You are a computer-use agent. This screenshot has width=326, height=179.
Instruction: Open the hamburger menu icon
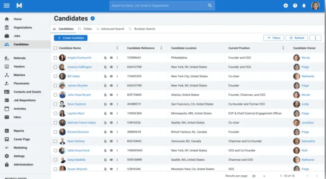click(7, 6)
